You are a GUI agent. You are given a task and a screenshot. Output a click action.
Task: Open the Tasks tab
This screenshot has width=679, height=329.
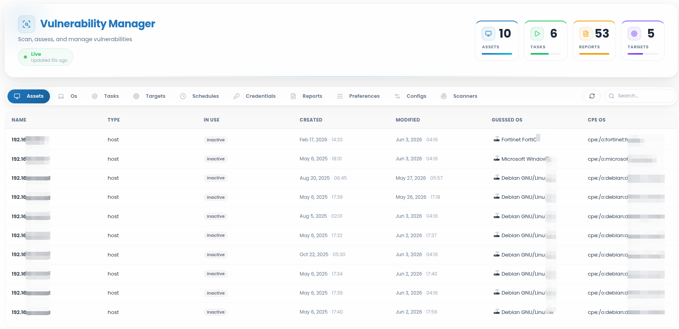pyautogui.click(x=105, y=96)
